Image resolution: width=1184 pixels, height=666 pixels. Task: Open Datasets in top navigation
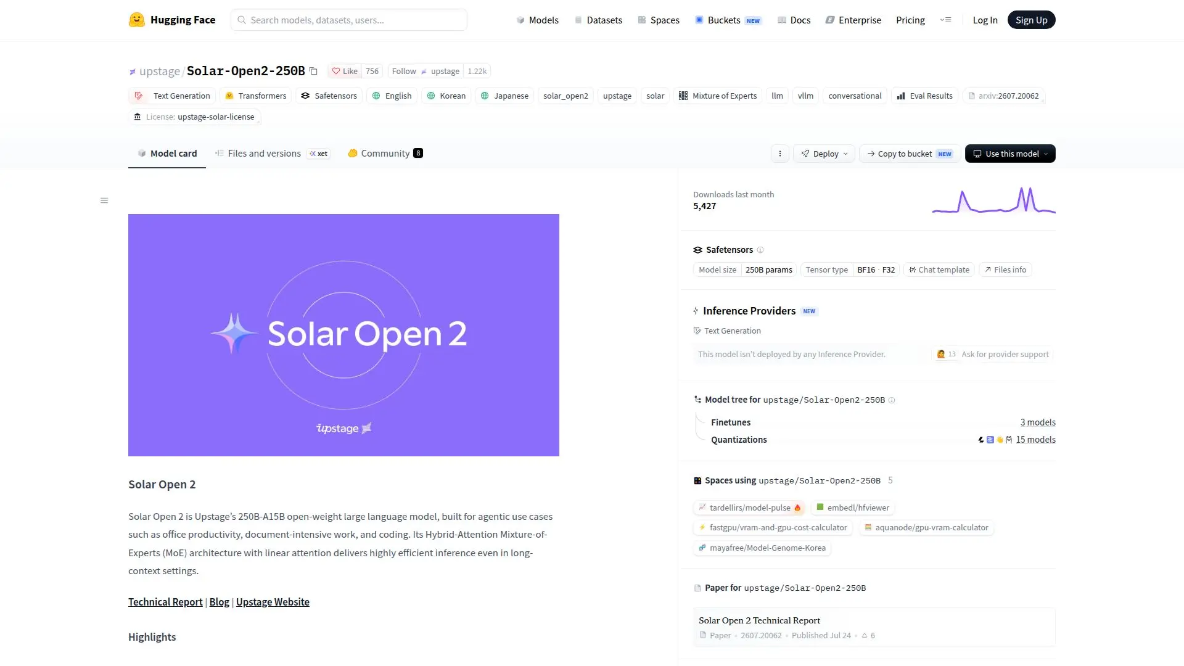[x=598, y=20]
